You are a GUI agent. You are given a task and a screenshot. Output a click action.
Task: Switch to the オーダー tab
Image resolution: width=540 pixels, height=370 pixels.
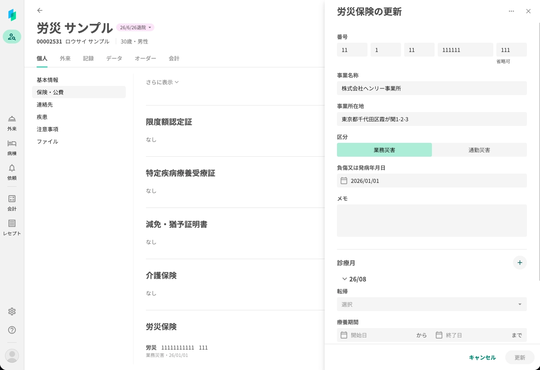146,59
